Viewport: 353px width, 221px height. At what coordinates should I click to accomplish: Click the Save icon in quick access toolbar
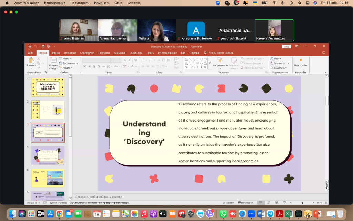[x=30, y=46]
